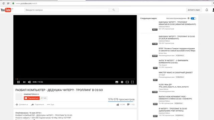Click the upload video button

click(x=194, y=10)
